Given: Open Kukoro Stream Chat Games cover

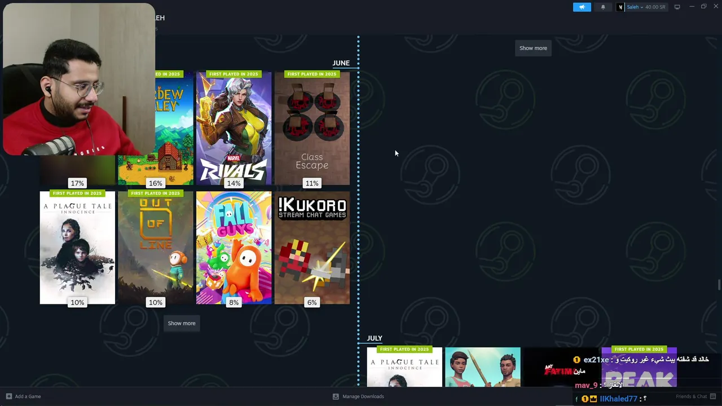Looking at the screenshot, I should tap(312, 248).
